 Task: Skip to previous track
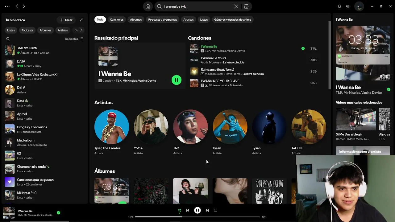[188, 210]
